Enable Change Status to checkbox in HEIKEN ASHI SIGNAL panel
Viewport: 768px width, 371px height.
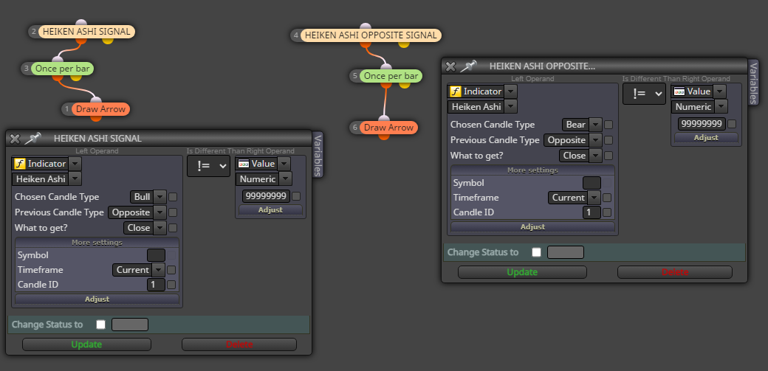point(101,325)
